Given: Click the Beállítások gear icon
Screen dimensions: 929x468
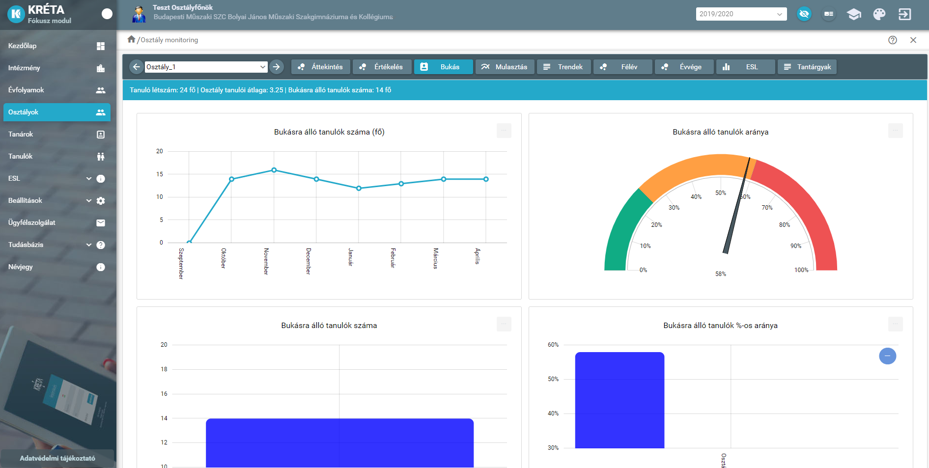Looking at the screenshot, I should pyautogui.click(x=101, y=201).
